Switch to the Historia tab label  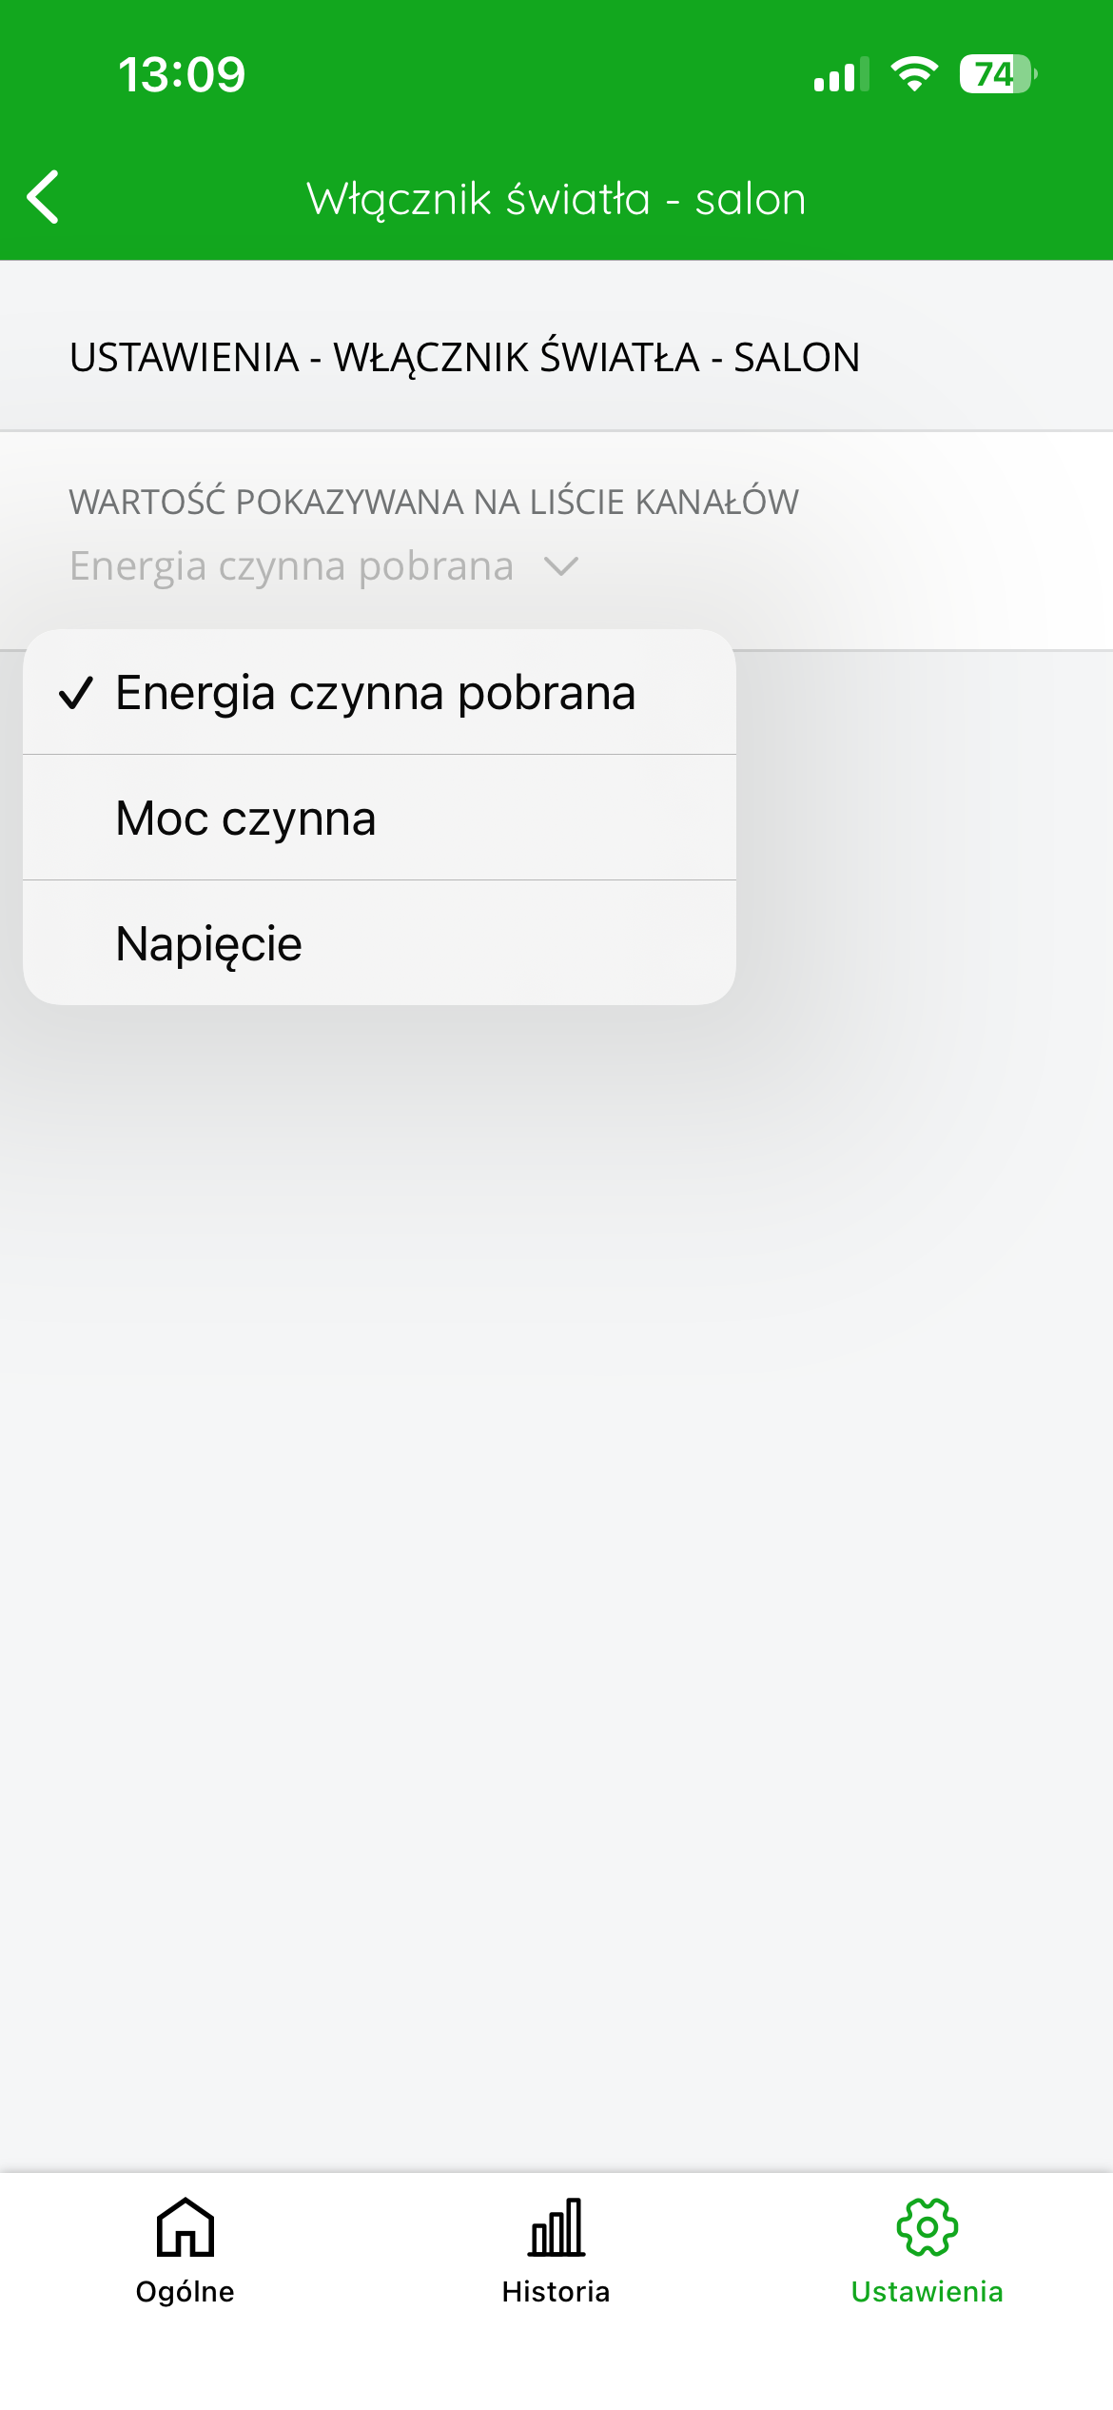point(556,2291)
